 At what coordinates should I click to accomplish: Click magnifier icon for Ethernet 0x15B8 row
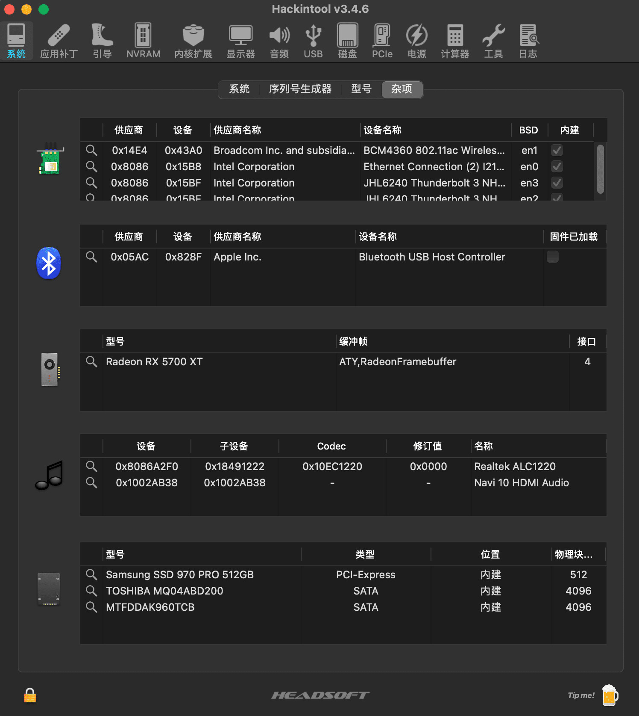click(x=91, y=166)
